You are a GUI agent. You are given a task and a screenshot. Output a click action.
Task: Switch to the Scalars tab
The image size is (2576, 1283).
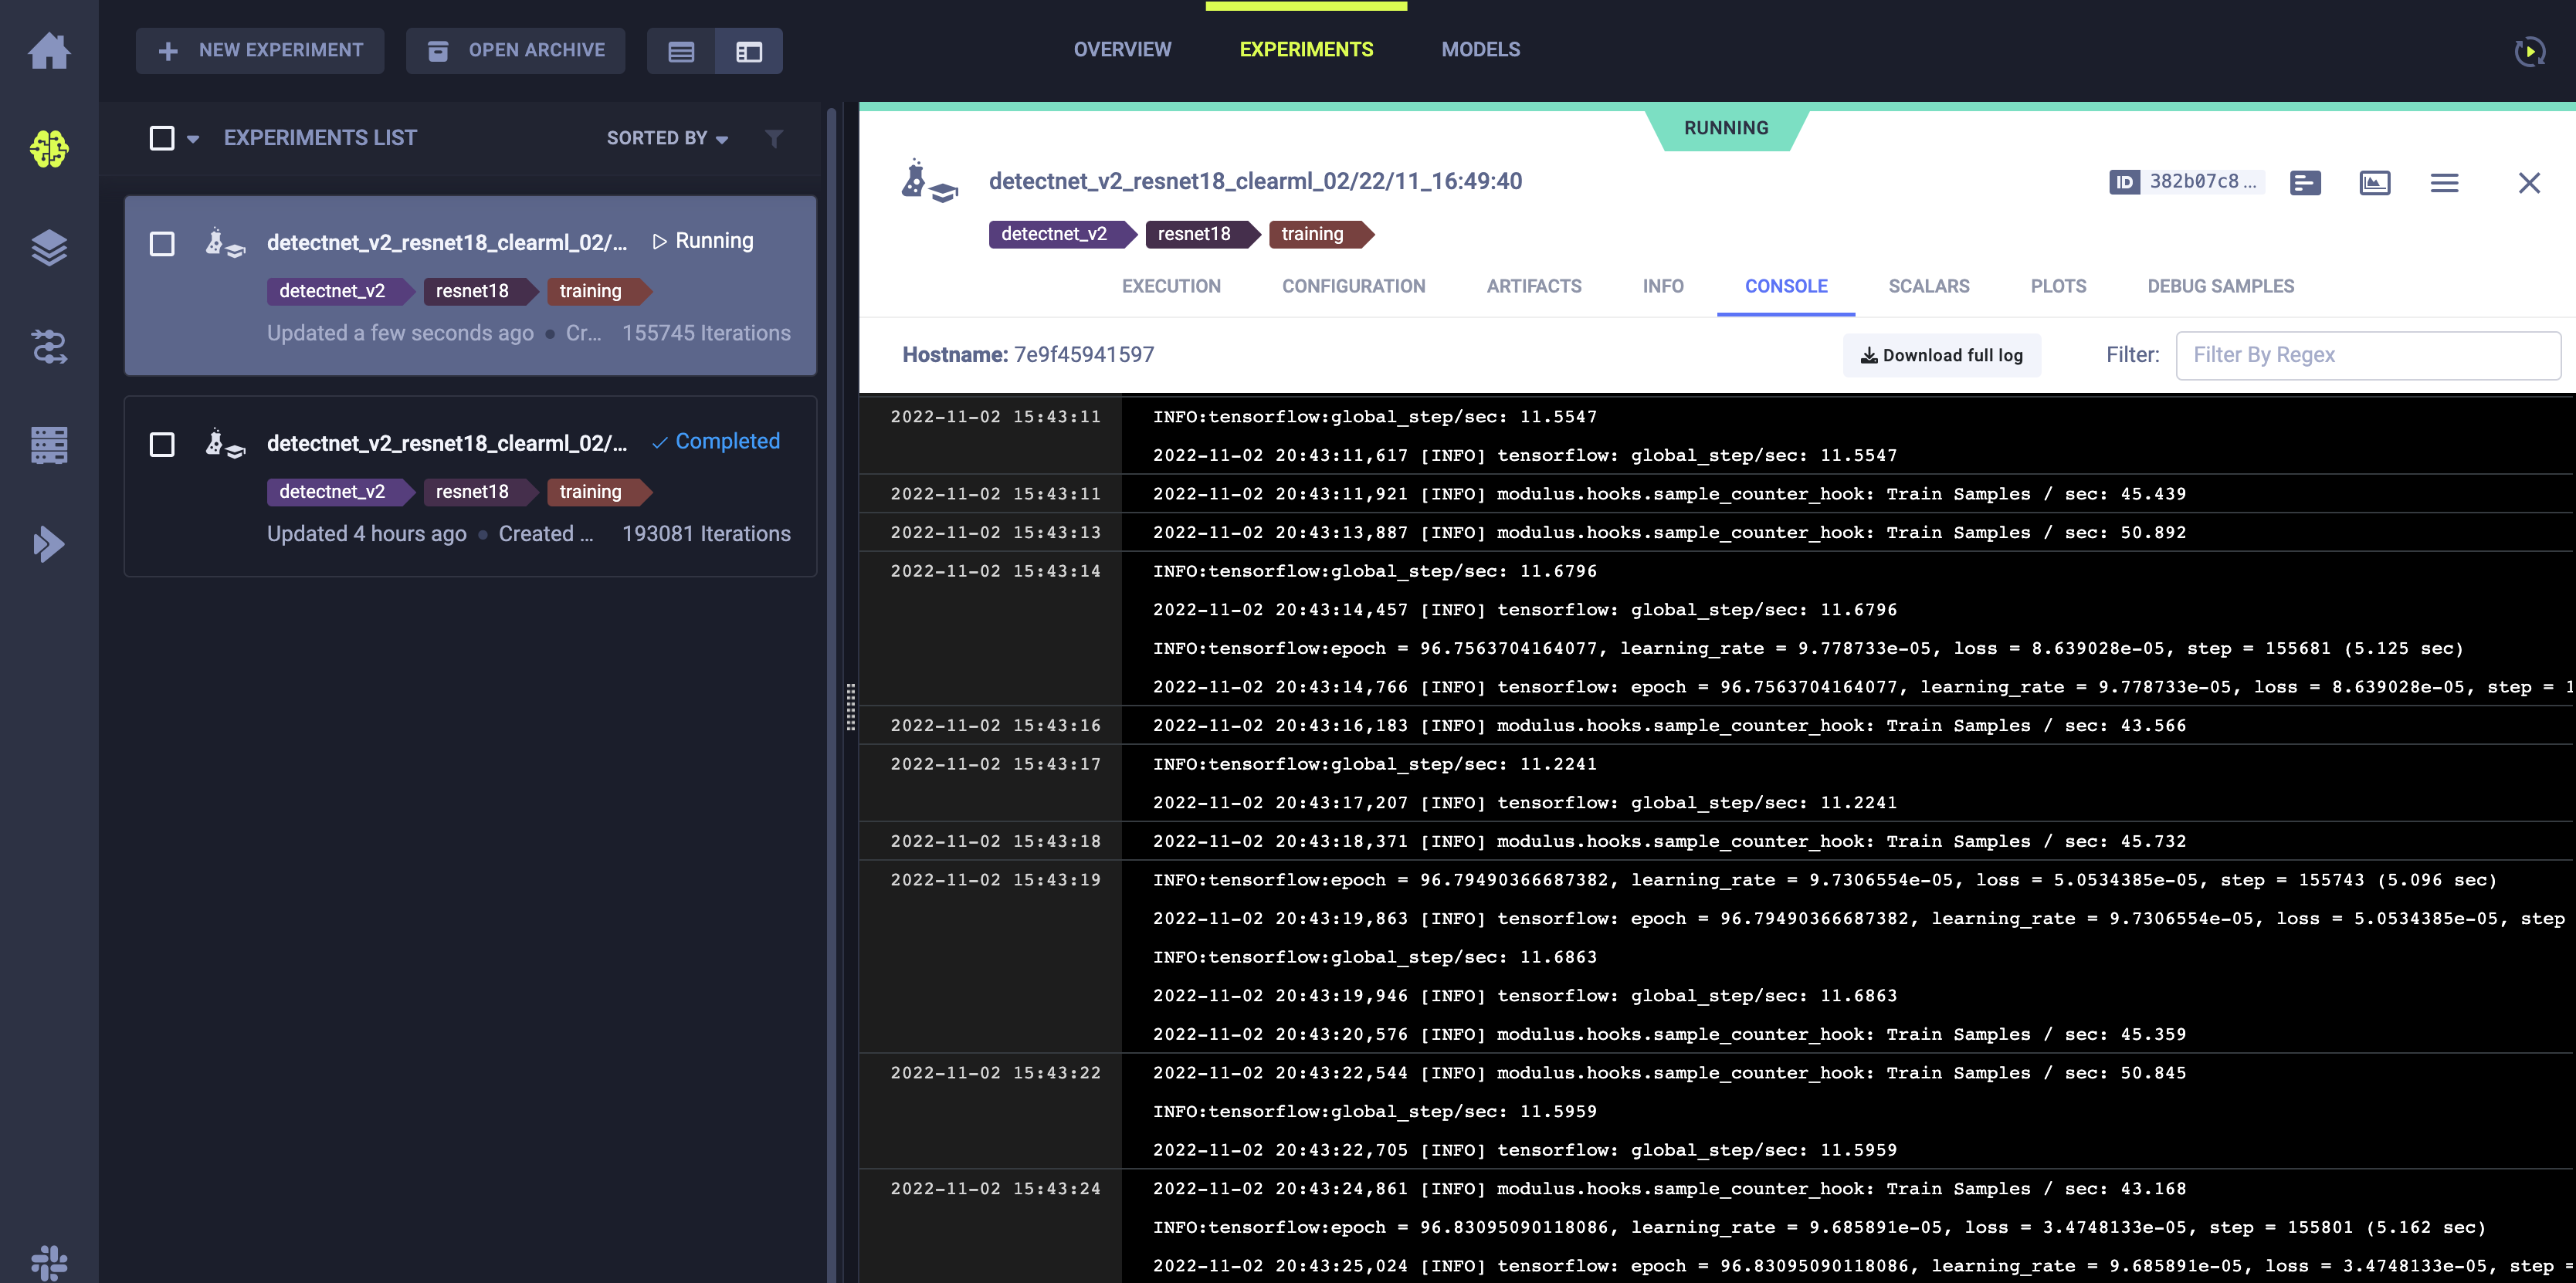click(x=1928, y=286)
